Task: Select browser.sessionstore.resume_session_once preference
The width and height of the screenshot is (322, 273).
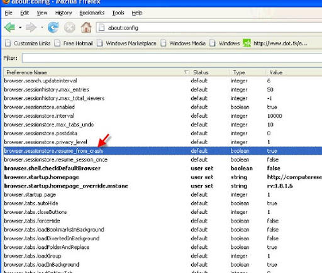Action: [163, 160]
